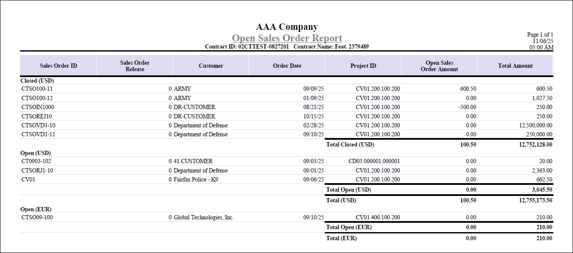Screen dimensions: 573x253
Task: Select the CTSO09-100 sales order
Action: [x=37, y=218]
